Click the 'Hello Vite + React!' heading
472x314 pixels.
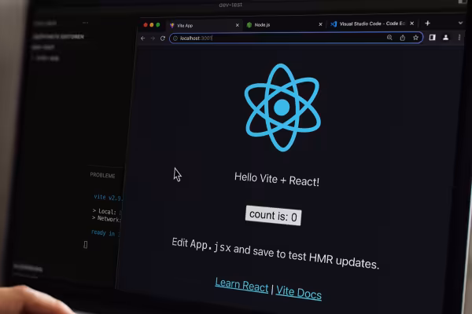click(277, 180)
